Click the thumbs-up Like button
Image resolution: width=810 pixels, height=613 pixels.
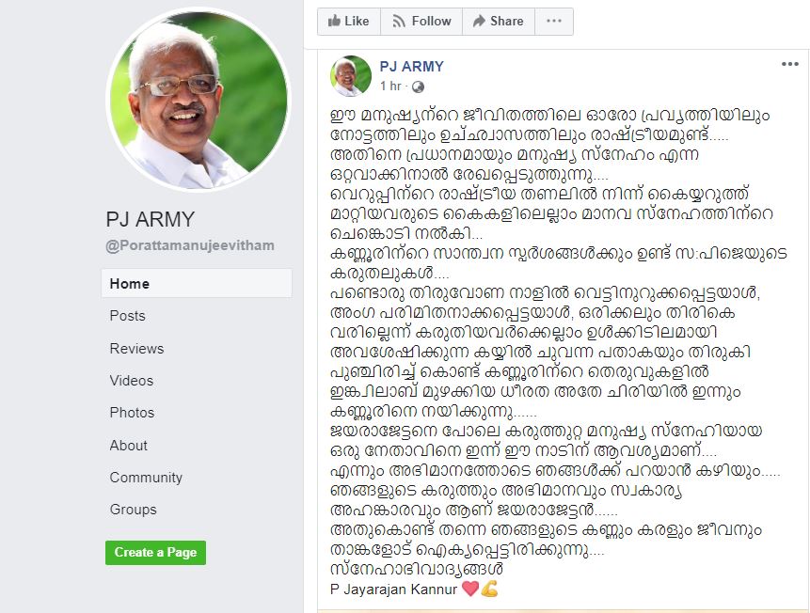349,22
